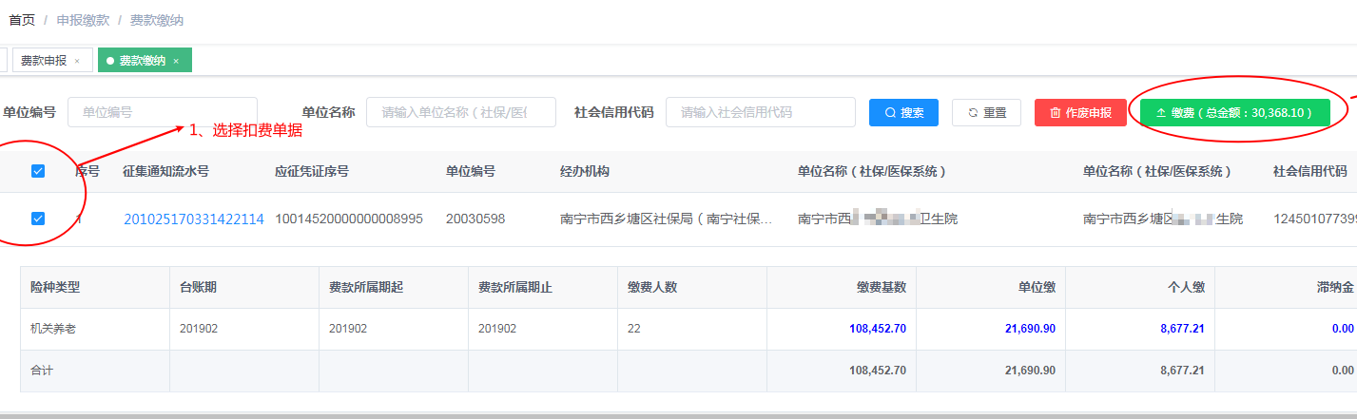This screenshot has height=419, width=1357.
Task: Close the 费款申报 tab with its x
Action: pos(77,61)
